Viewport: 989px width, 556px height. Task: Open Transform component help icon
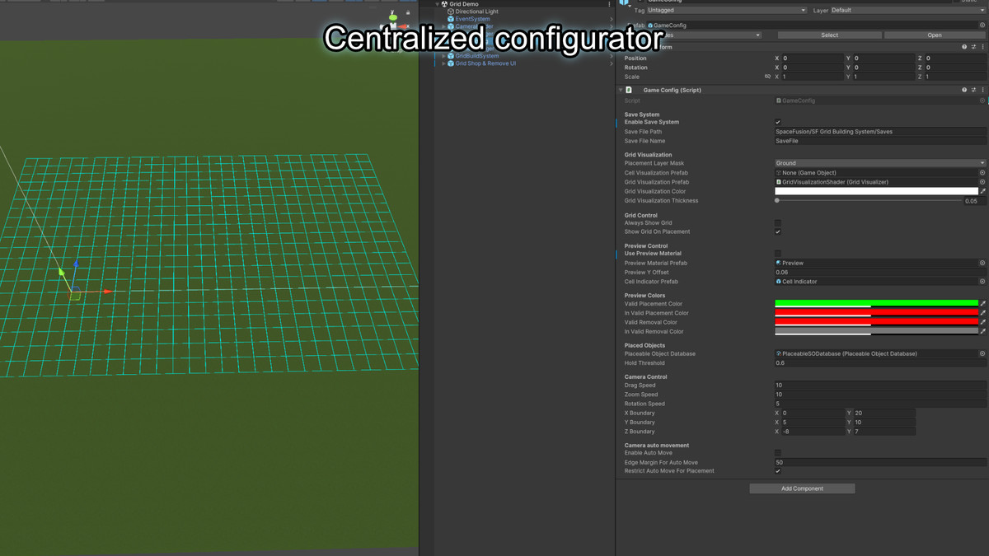coord(964,47)
